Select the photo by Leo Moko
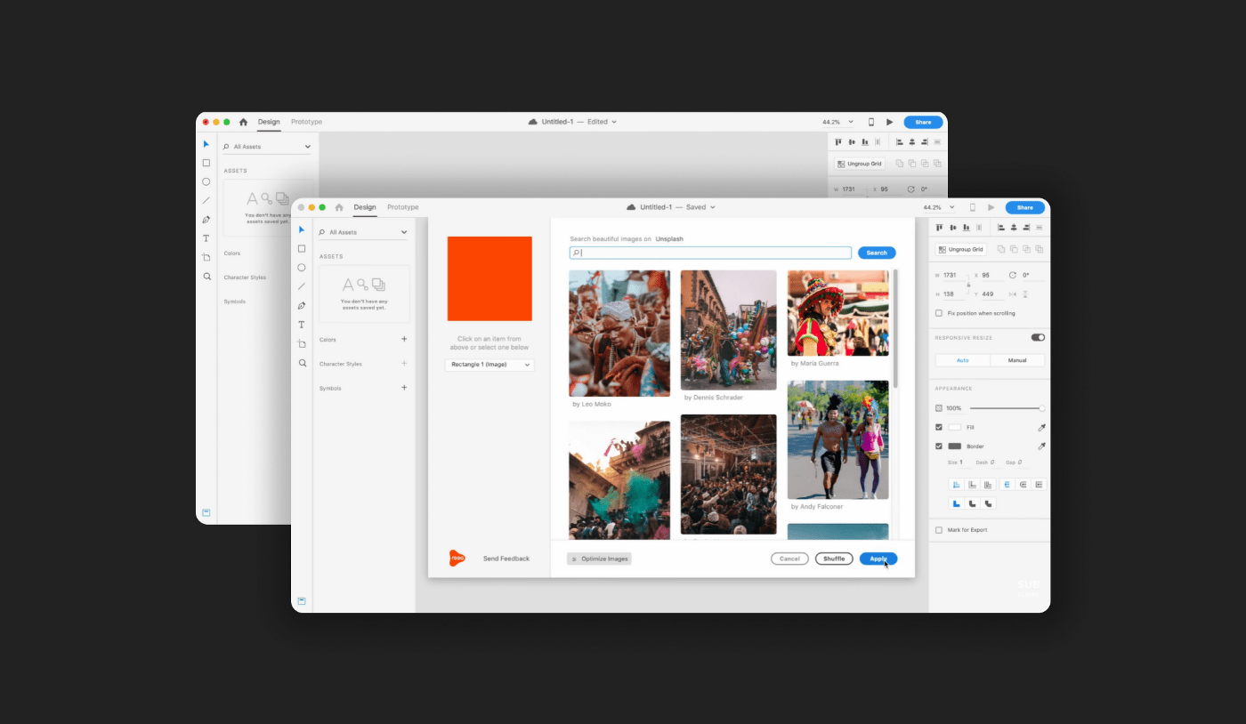1246x724 pixels. (x=619, y=333)
